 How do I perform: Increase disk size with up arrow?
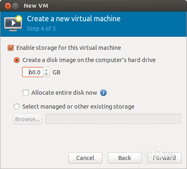[46, 70]
